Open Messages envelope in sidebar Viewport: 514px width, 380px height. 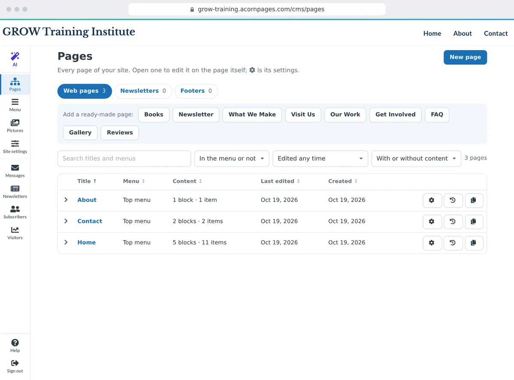pos(15,171)
